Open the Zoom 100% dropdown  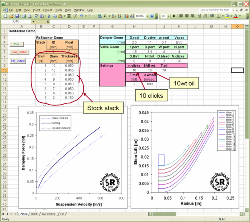tap(147, 16)
